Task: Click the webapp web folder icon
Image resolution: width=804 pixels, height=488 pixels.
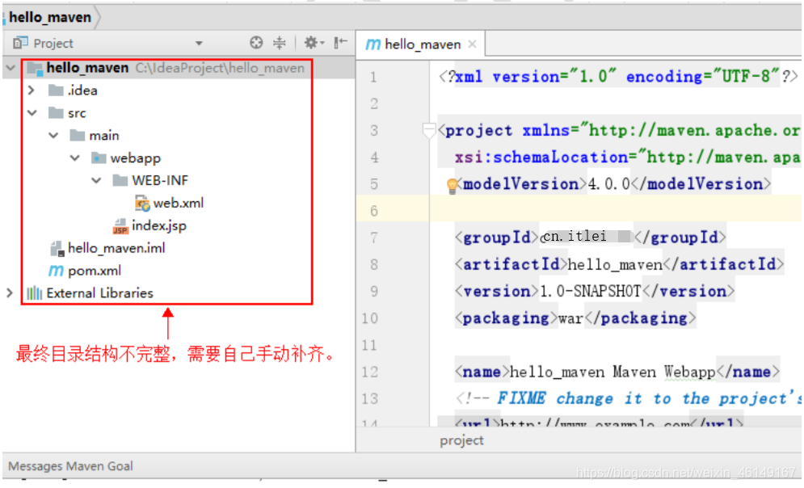Action: click(98, 158)
